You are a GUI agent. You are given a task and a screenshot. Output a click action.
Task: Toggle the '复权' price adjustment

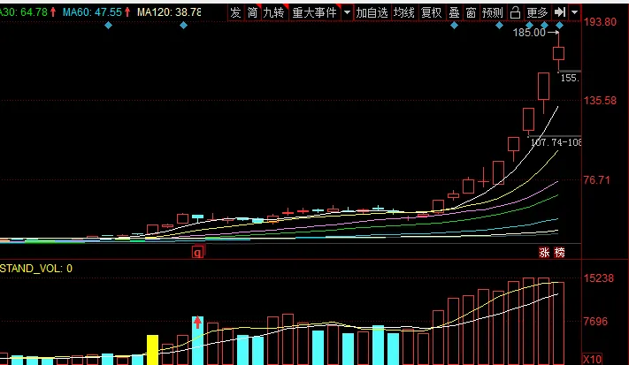[x=431, y=13]
